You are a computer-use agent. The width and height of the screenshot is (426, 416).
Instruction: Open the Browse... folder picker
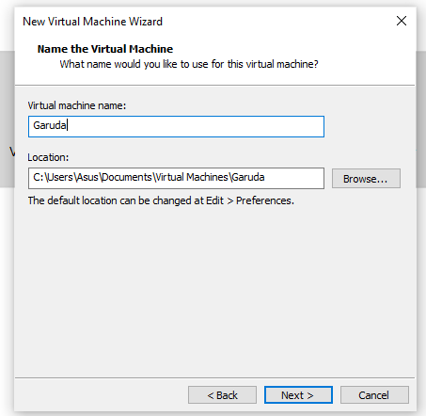click(x=366, y=179)
